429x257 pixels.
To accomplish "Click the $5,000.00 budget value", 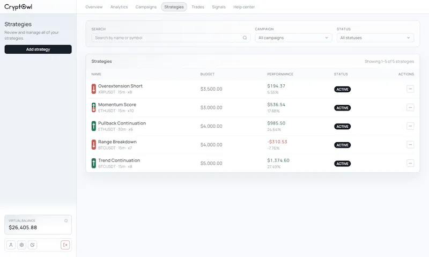I will 211,164.
